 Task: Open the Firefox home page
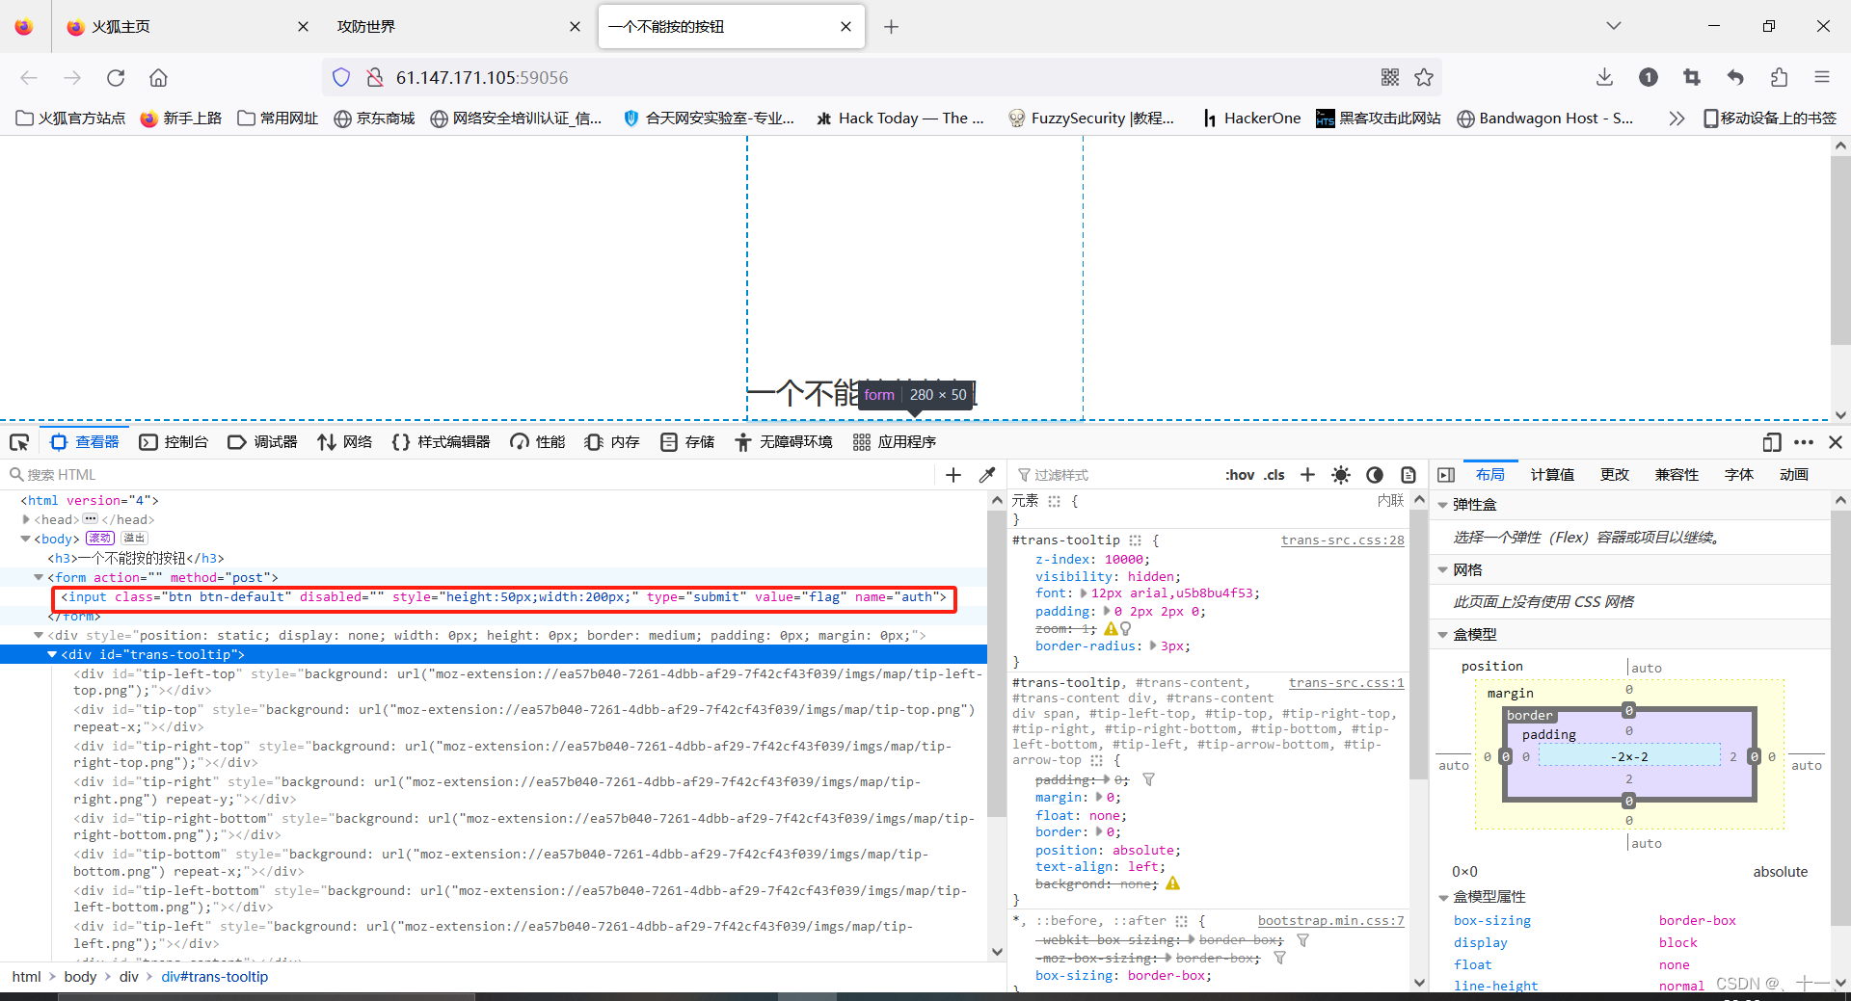coord(158,78)
